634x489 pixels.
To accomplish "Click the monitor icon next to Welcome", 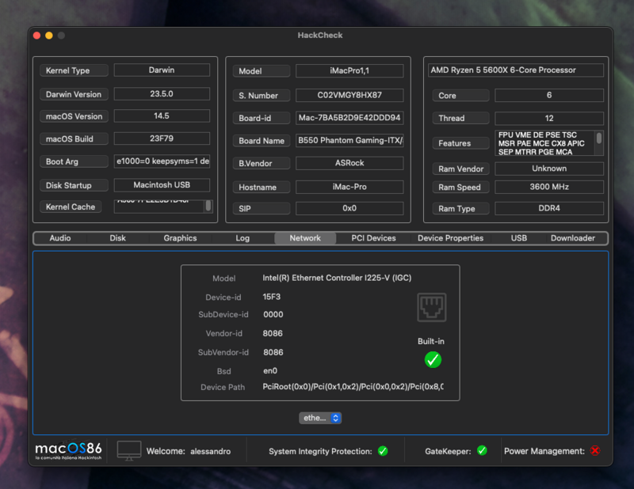I will pyautogui.click(x=129, y=450).
